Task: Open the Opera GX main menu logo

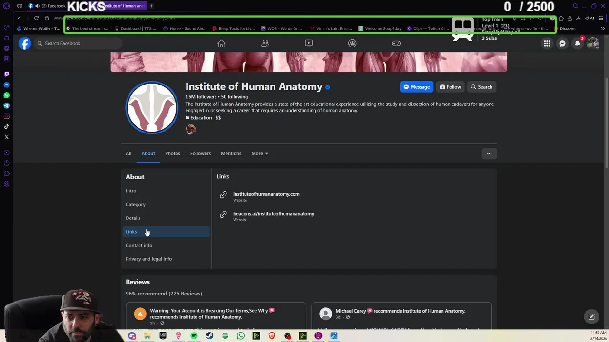Action: coord(6,6)
